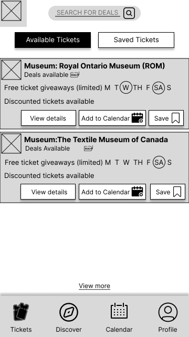Viewport: 189px width, 337px height.
Task: Save the Royal Ontario Museum ticket
Action: (166, 118)
